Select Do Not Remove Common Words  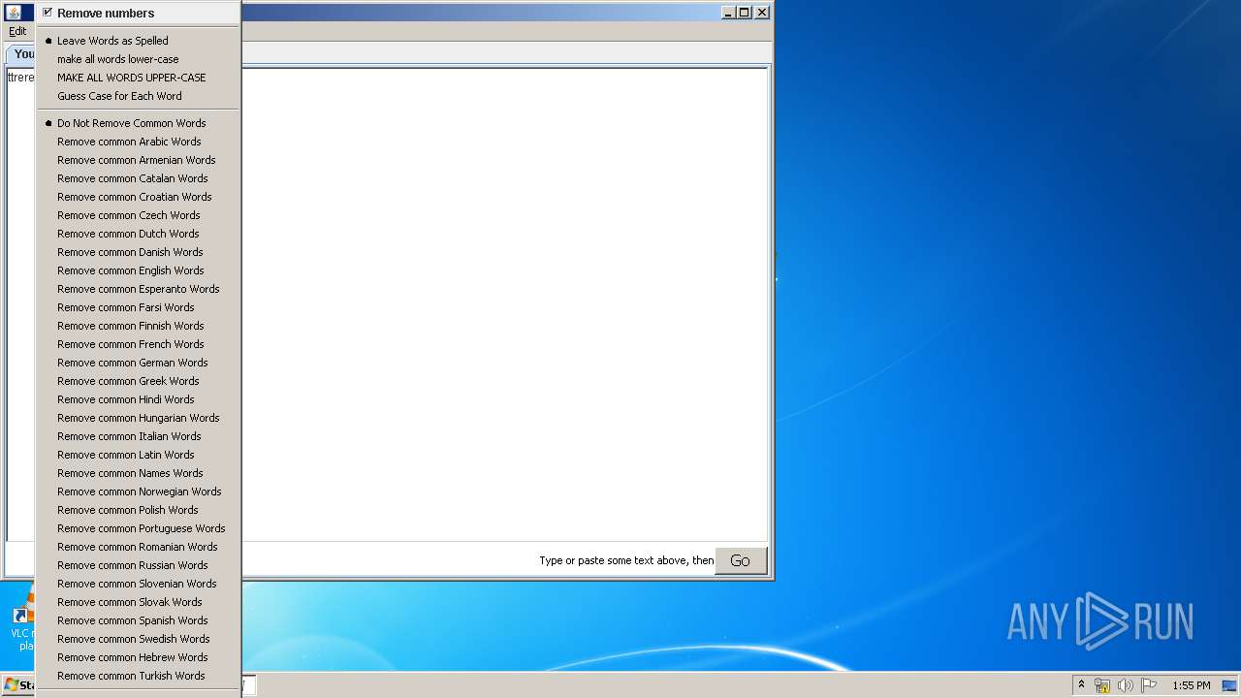click(139, 123)
